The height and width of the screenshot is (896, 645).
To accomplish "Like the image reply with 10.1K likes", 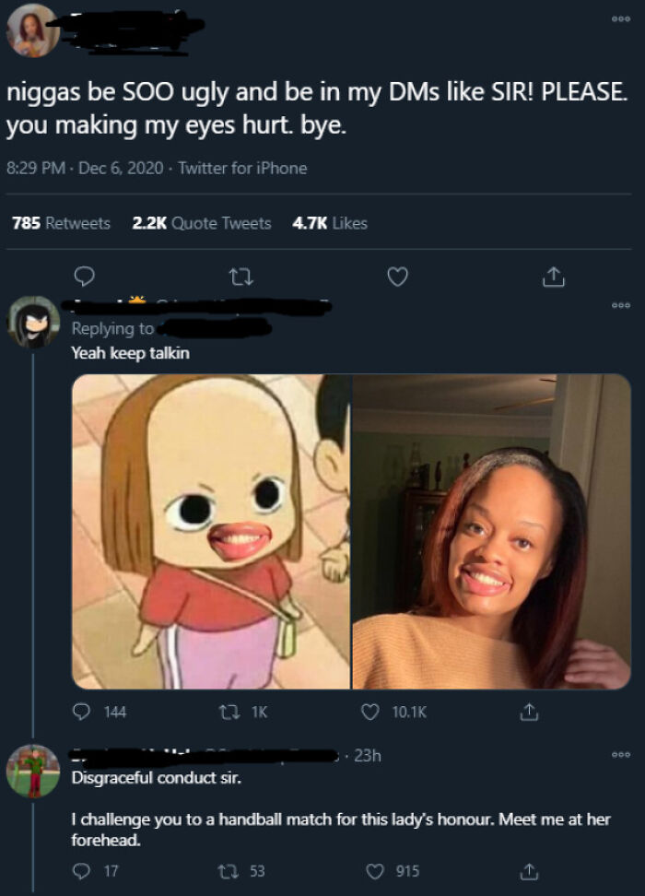I will [x=394, y=712].
